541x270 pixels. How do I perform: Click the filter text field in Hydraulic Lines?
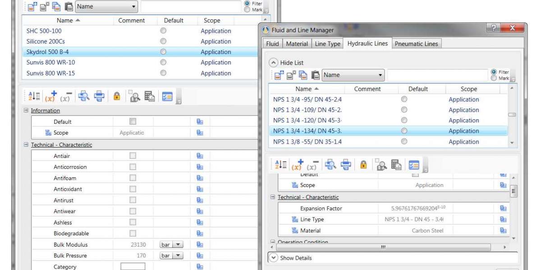[x=437, y=75]
